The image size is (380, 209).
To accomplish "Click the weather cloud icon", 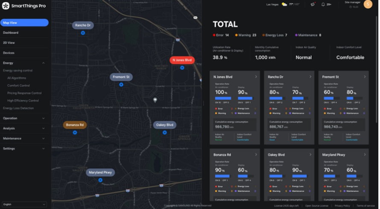I will pos(284,4).
